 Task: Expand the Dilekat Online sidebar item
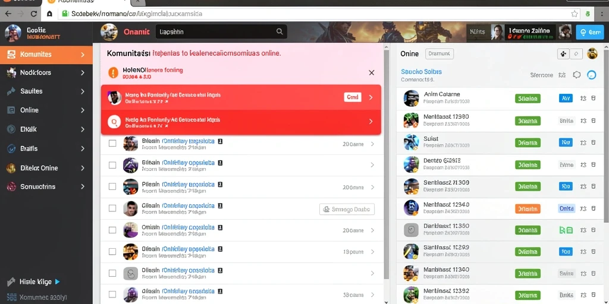46,168
